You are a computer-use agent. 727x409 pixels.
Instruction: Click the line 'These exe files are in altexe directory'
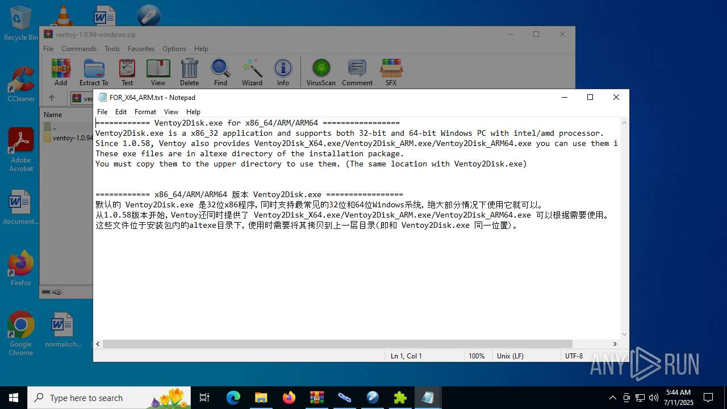coord(249,153)
